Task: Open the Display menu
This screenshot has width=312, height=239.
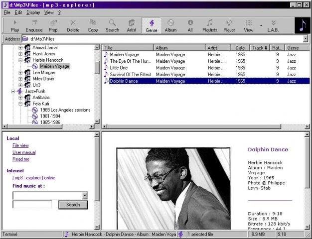Action: coord(33,12)
